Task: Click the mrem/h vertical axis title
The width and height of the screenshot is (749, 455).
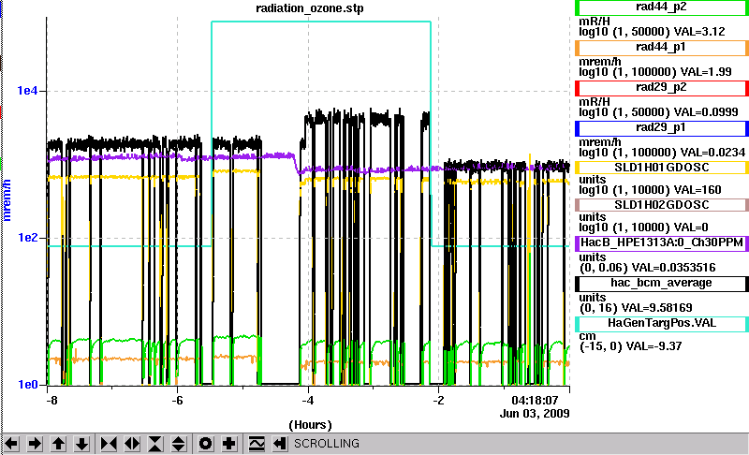Action: [x=7, y=200]
